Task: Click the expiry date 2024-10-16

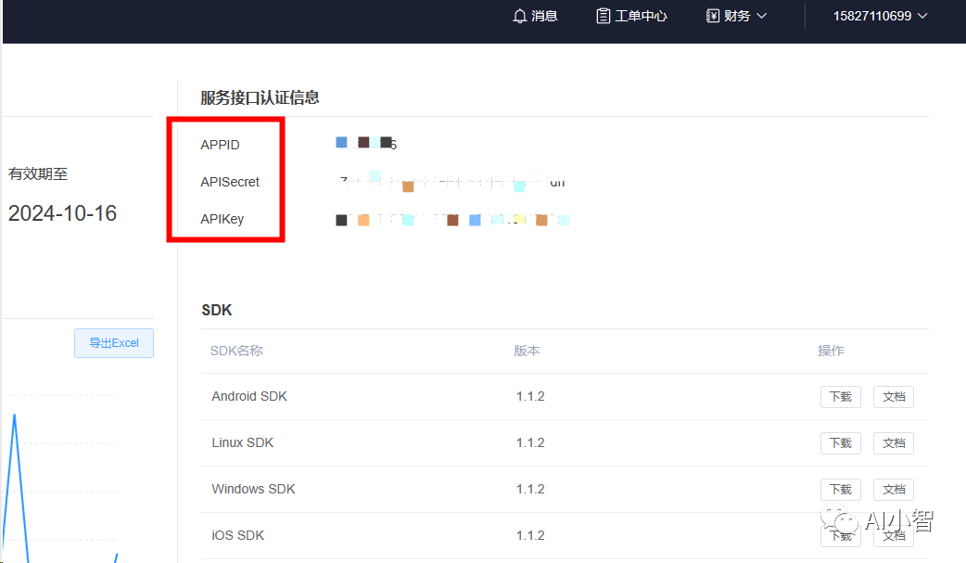Action: 62,213
